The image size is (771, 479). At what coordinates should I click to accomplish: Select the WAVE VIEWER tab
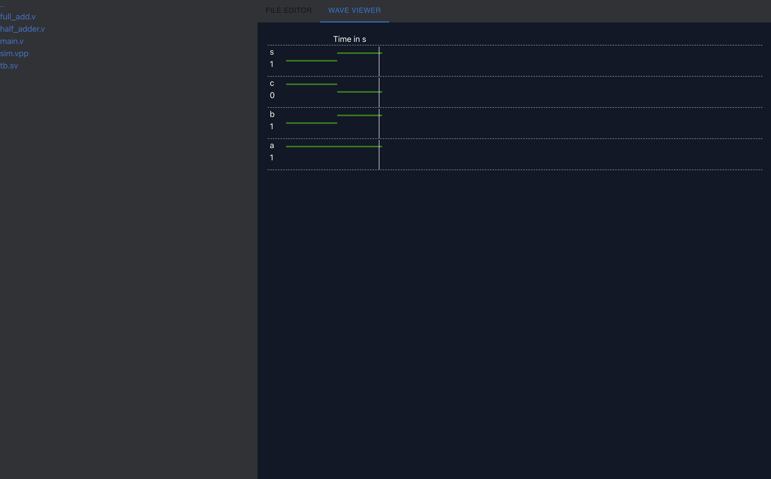click(x=354, y=10)
